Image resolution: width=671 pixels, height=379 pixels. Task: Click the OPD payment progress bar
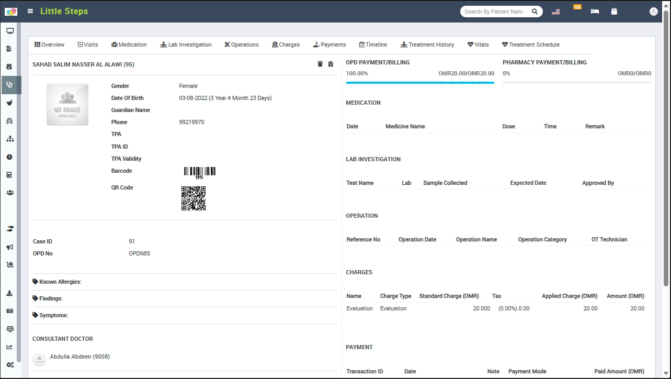420,82
